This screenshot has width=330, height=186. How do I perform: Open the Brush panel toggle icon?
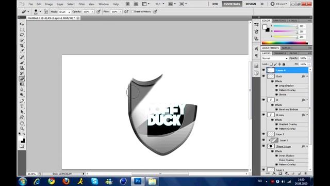click(46, 12)
